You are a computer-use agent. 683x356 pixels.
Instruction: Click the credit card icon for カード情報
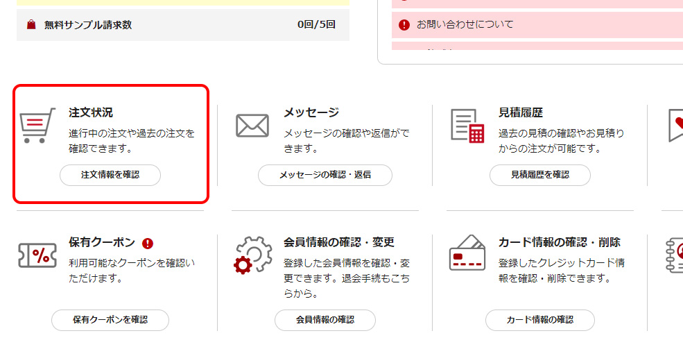tap(467, 253)
